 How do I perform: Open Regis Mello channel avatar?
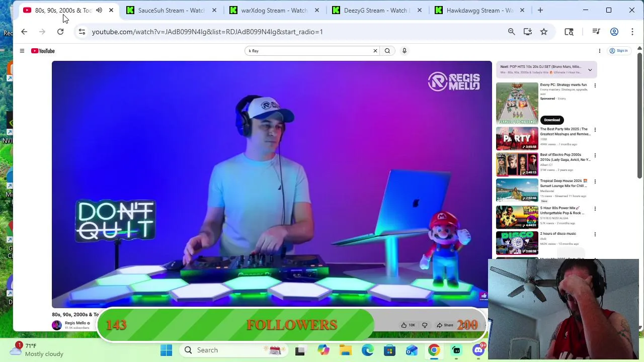[x=57, y=325]
